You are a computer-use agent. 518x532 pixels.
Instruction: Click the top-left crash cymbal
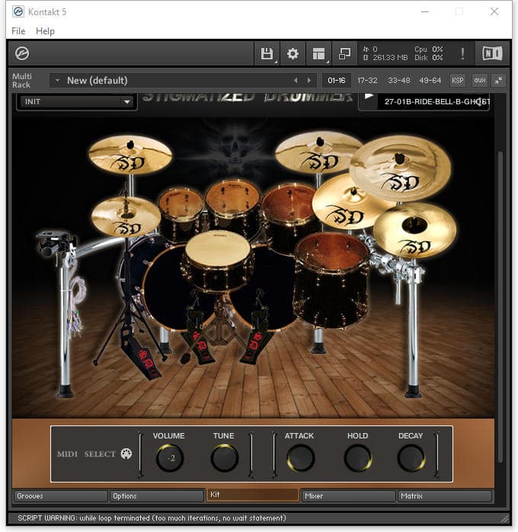point(130,155)
